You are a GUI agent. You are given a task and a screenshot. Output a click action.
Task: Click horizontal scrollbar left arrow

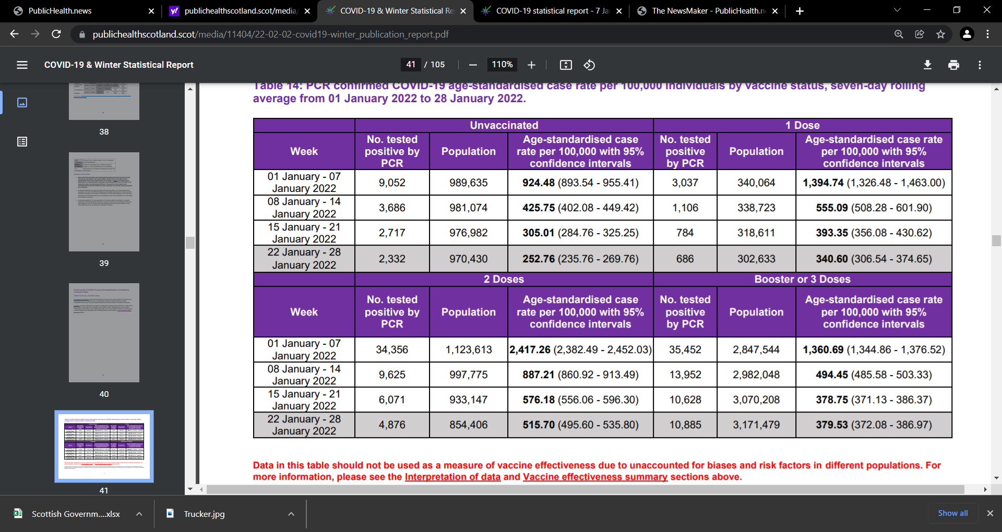coord(201,489)
